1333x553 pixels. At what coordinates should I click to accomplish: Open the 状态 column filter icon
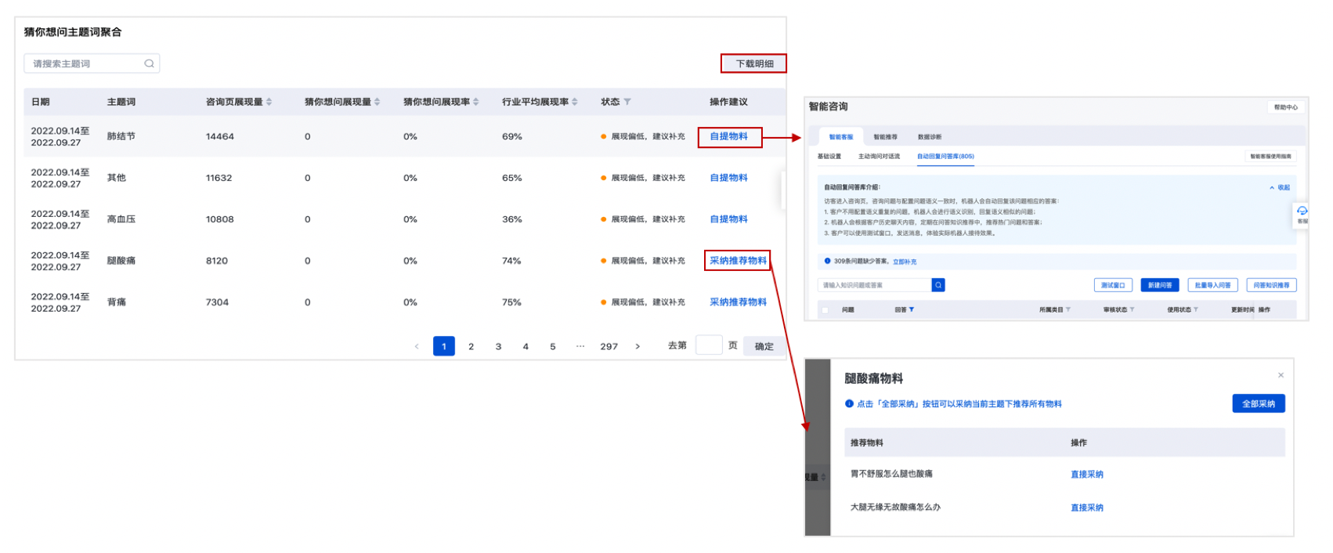coord(627,102)
